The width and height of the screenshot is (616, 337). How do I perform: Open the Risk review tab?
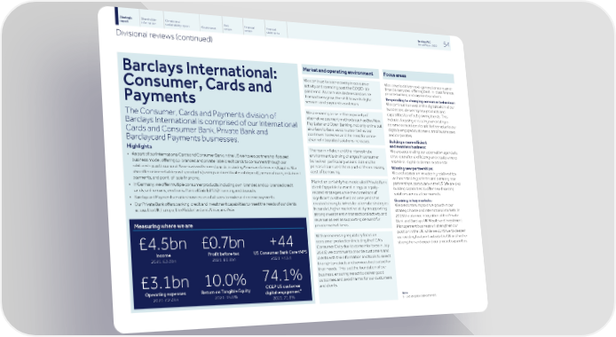pos(228,27)
